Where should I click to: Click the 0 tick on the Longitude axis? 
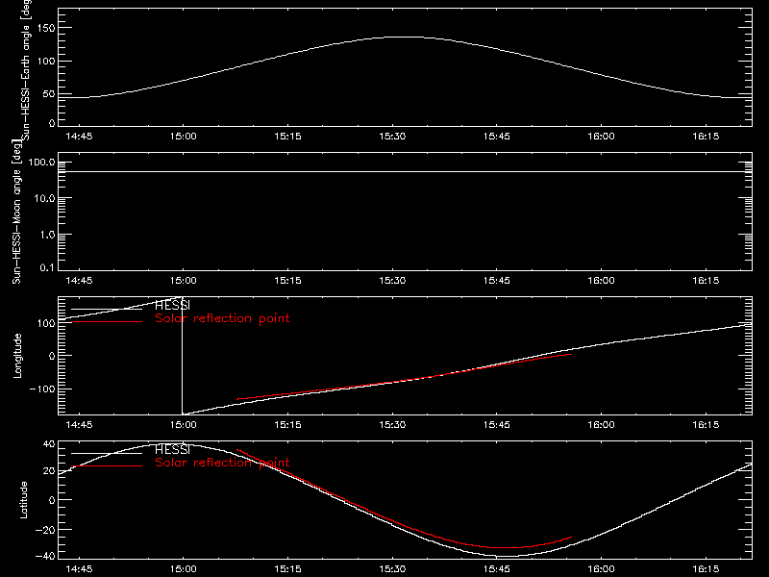tap(52, 356)
